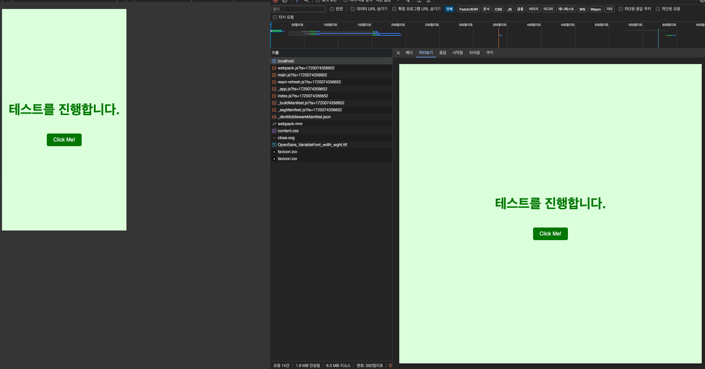Click the content.css stylesheet icon

tap(274, 131)
